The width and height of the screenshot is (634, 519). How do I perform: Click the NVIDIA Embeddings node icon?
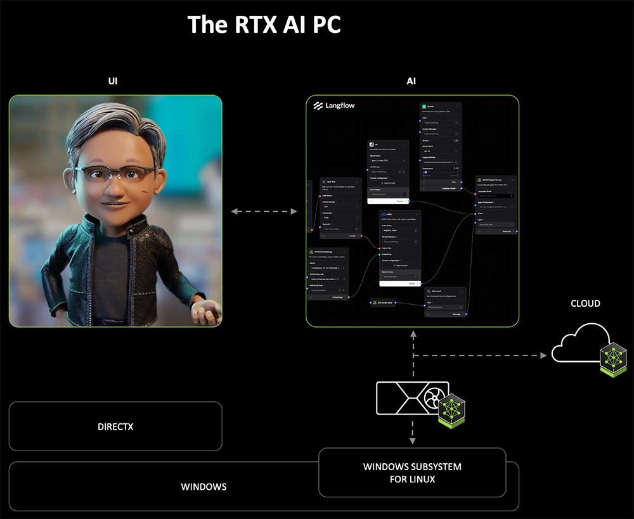click(311, 252)
